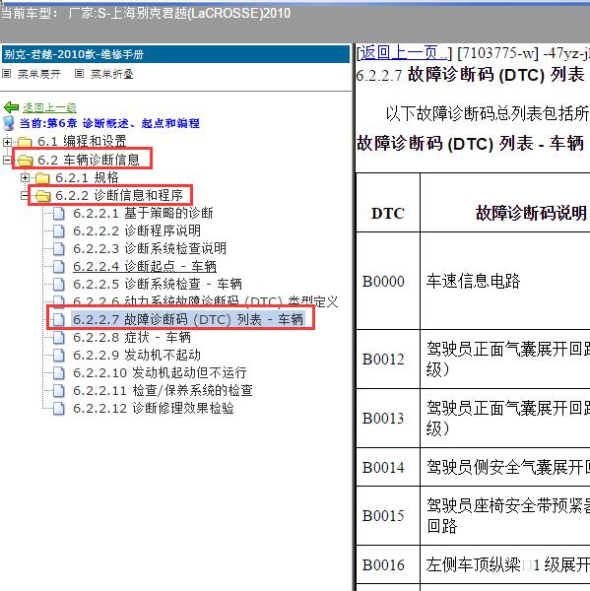Click the 返回上一级 link

(x=49, y=107)
